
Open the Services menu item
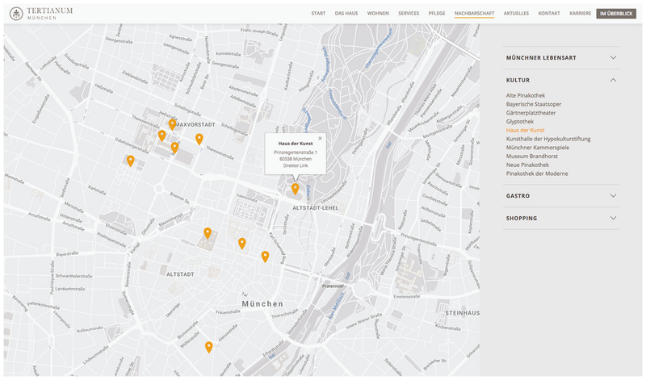click(409, 13)
